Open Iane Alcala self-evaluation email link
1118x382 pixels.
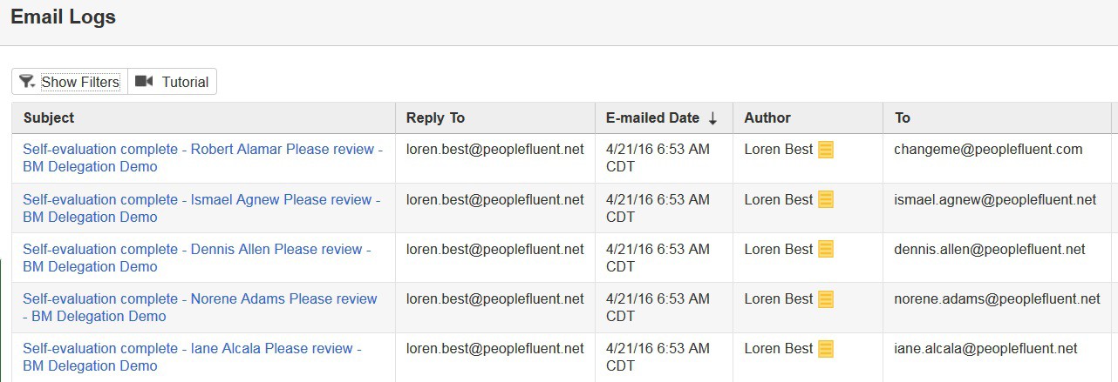(192, 357)
